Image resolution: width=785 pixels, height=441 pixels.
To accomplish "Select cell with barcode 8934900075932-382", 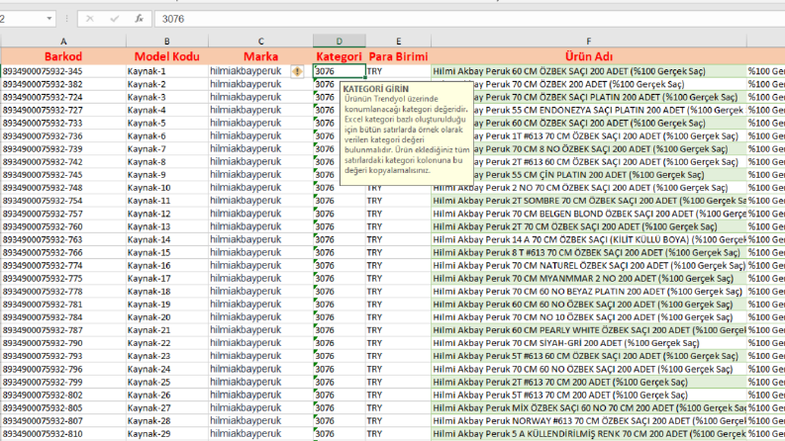I will tap(63, 84).
